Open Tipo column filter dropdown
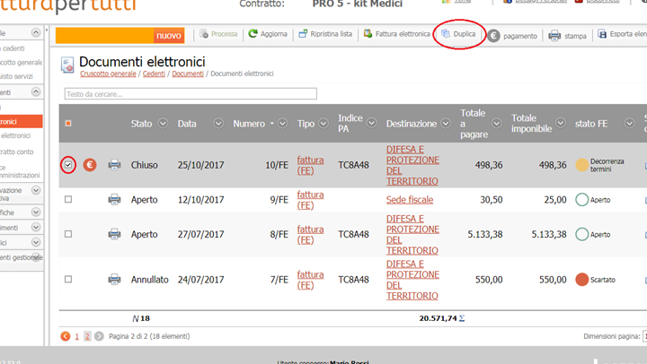647x364 pixels. click(x=323, y=123)
